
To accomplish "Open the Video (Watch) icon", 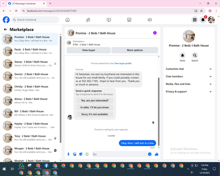I will 109,20.
